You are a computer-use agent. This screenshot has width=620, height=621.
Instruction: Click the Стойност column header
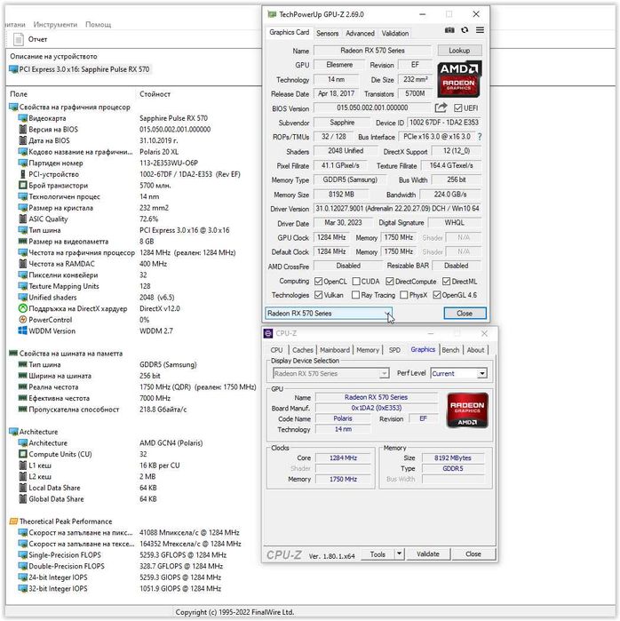[x=155, y=94]
